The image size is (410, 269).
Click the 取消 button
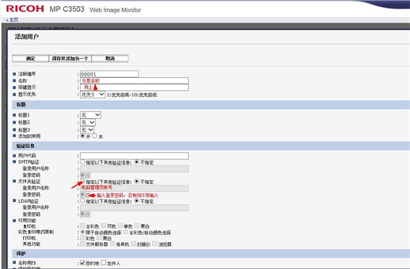click(110, 59)
